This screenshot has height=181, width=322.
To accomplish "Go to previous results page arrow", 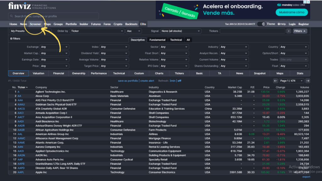I will point(275,81).
